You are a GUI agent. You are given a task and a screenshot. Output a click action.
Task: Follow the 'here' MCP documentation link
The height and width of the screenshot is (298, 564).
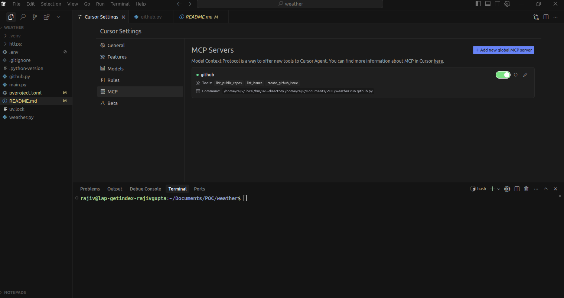[x=438, y=61]
